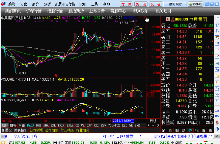Select the WR indicator tab
220x144 pixels.
point(131,125)
